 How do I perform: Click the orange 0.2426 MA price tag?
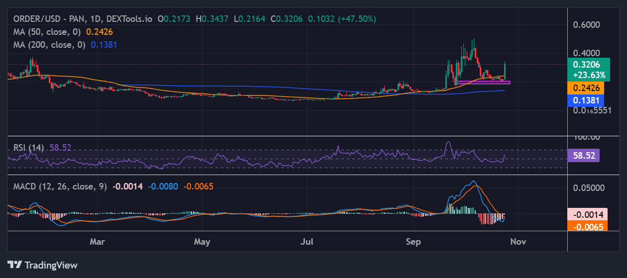[586, 88]
